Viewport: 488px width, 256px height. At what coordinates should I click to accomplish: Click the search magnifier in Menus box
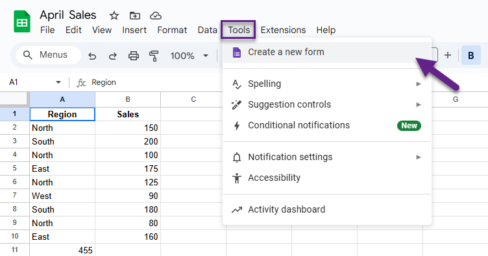click(28, 55)
